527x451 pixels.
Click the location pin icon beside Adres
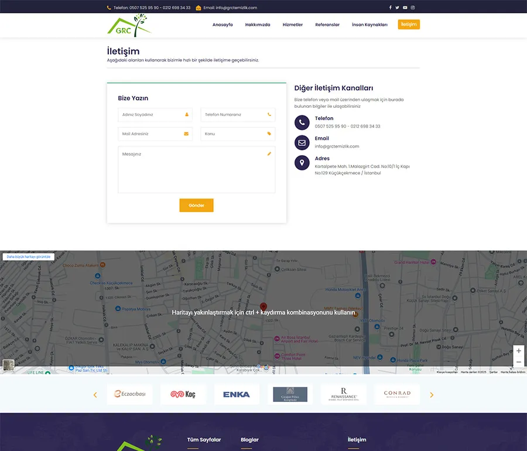tap(302, 162)
